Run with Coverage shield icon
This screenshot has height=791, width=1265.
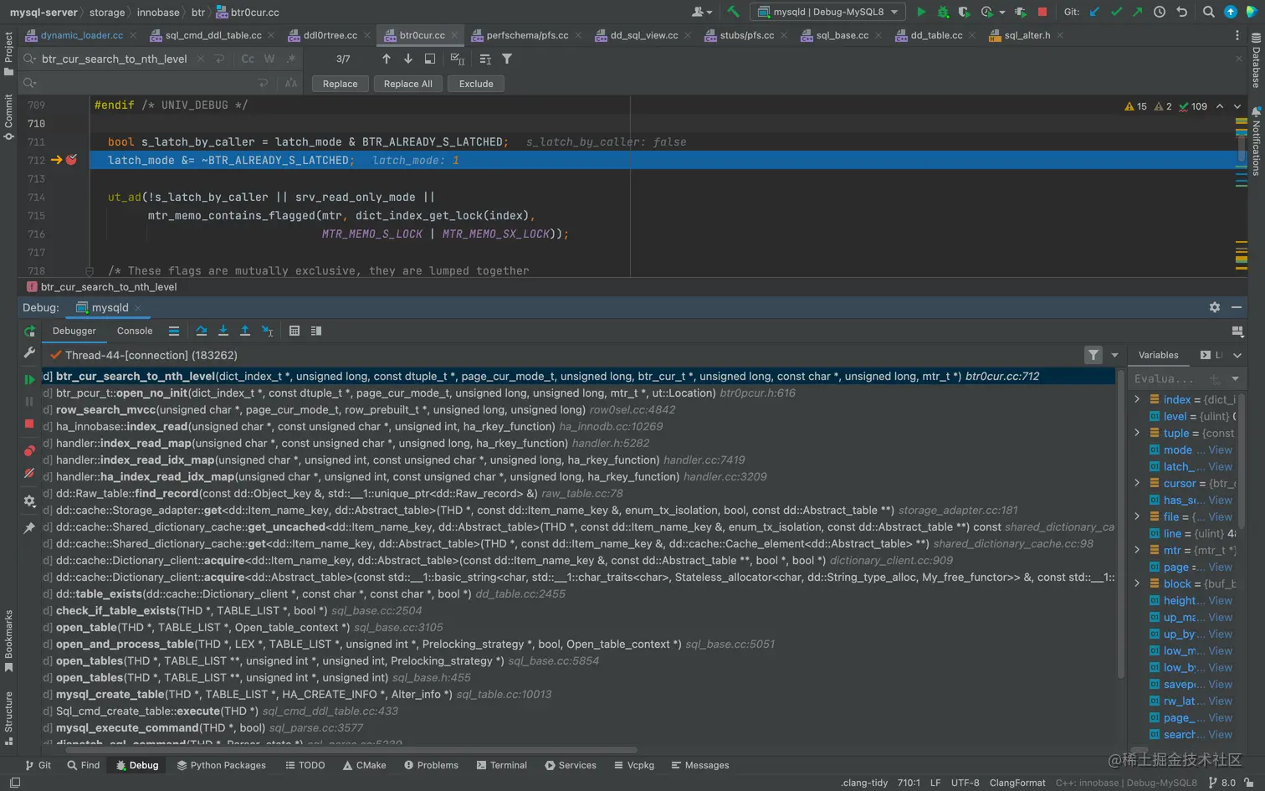point(964,12)
